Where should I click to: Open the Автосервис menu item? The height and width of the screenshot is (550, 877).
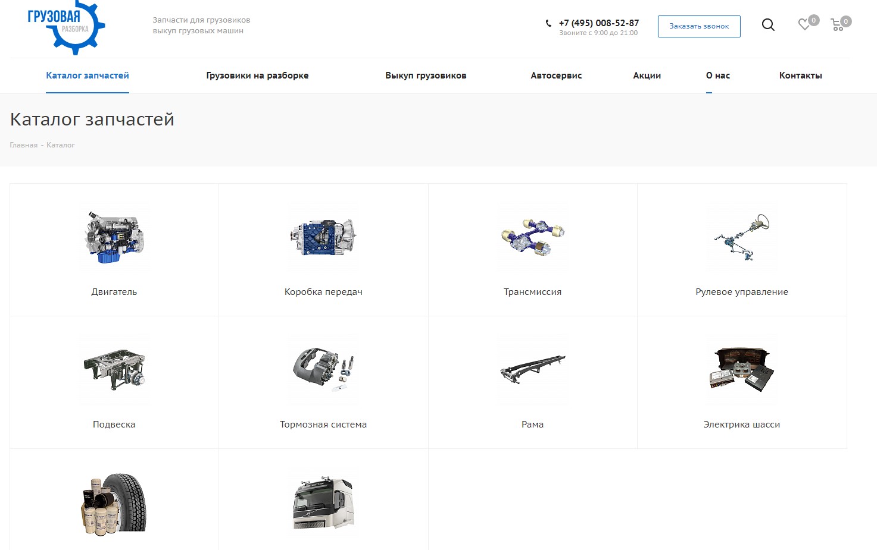point(556,76)
